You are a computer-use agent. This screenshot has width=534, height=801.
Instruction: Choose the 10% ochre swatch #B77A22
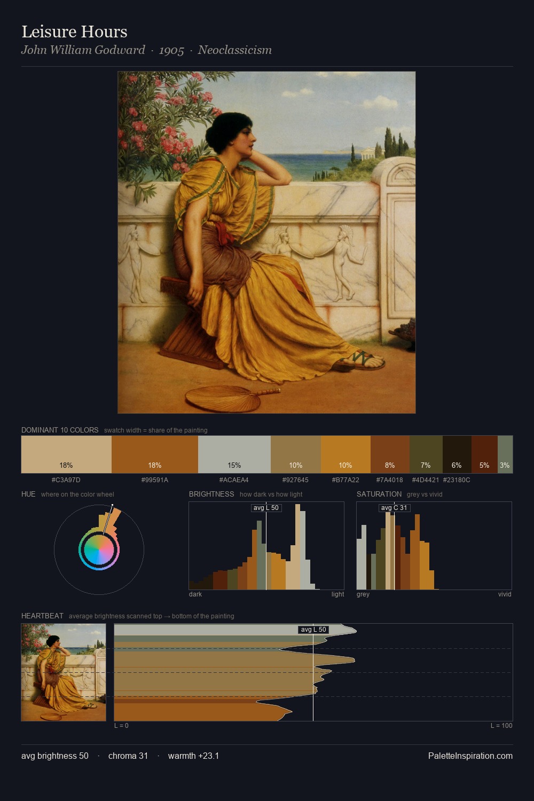345,454
